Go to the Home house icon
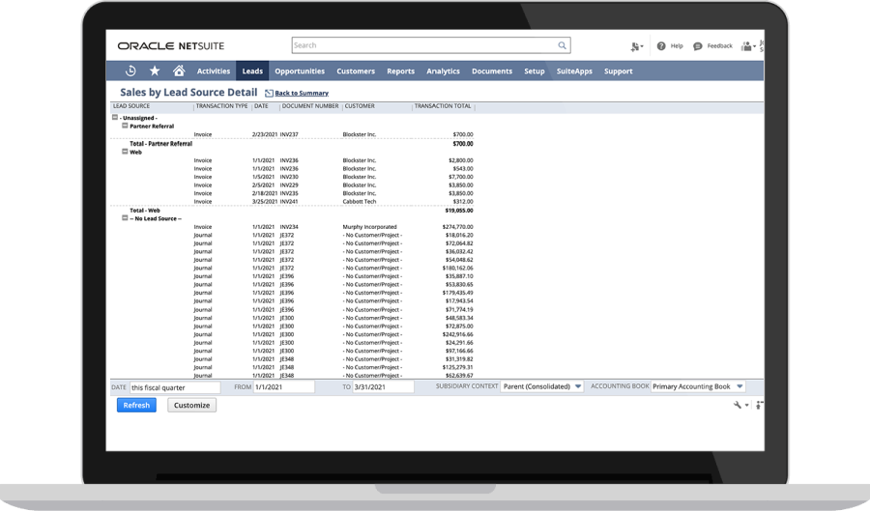The image size is (870, 511). coord(179,71)
